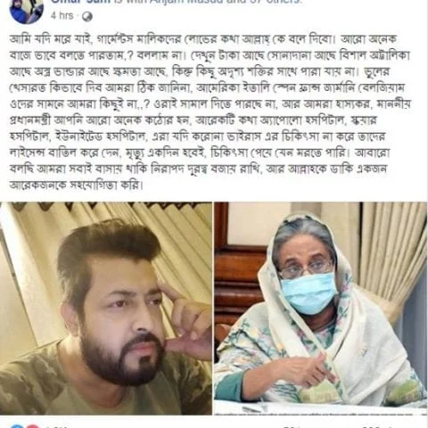Open the post author's profile picture
428x428 pixels.
(x=27, y=11)
